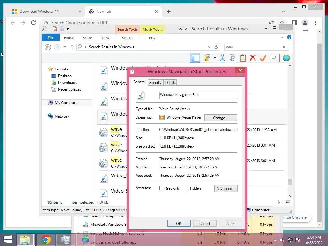The height and width of the screenshot is (246, 328).
Task: Click the orange checkmark Properties icon
Action: pos(263,58)
